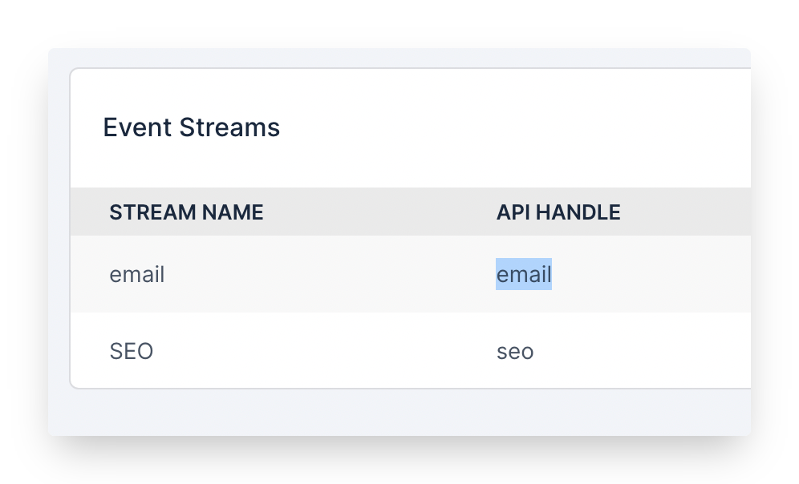The height and width of the screenshot is (484, 799).
Task: Select the seo API handle text
Action: pyautogui.click(x=515, y=352)
